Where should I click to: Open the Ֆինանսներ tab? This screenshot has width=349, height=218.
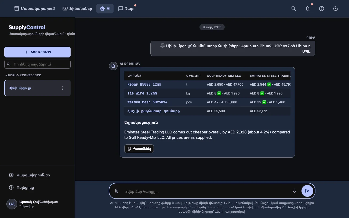coord(77,9)
